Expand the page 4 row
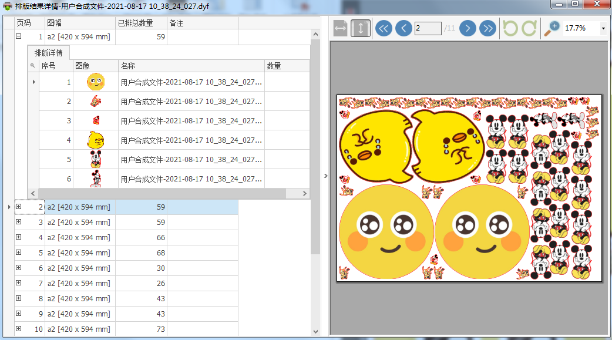612x340 pixels. [18, 237]
